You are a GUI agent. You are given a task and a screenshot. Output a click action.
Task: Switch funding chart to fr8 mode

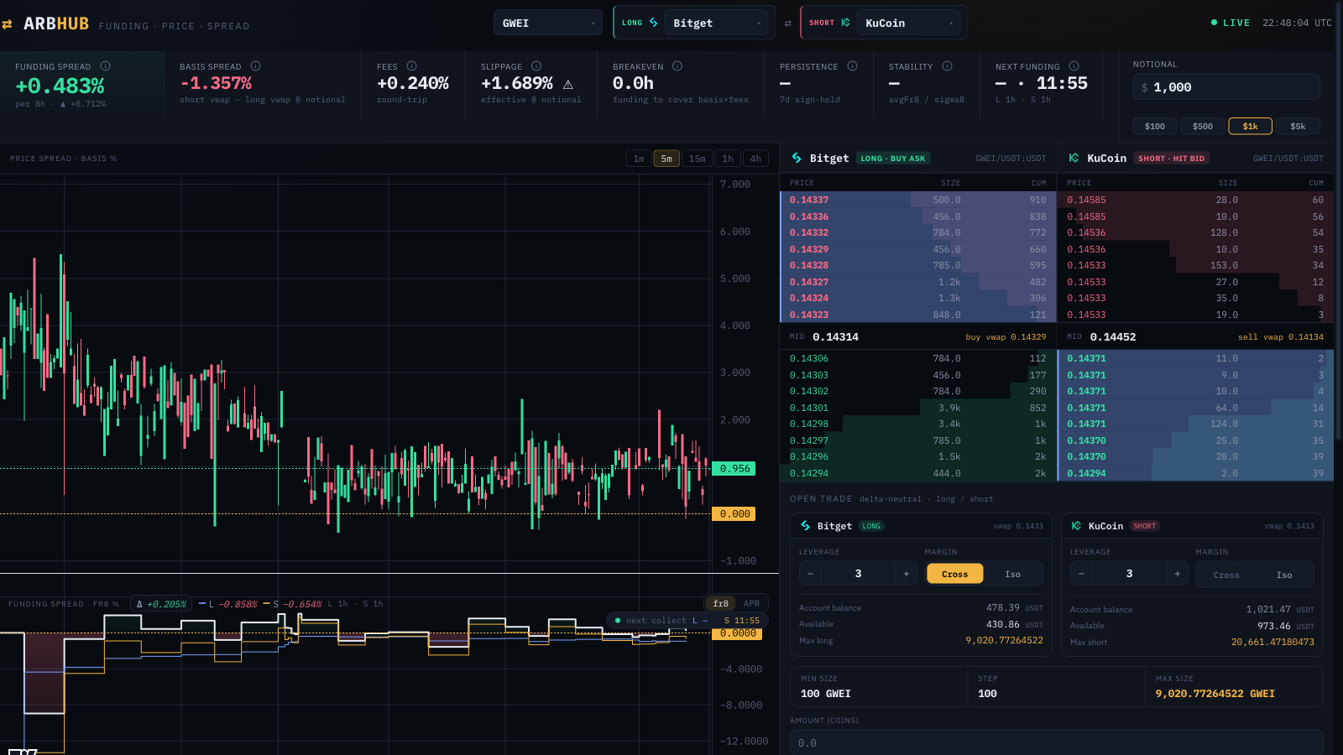(721, 603)
